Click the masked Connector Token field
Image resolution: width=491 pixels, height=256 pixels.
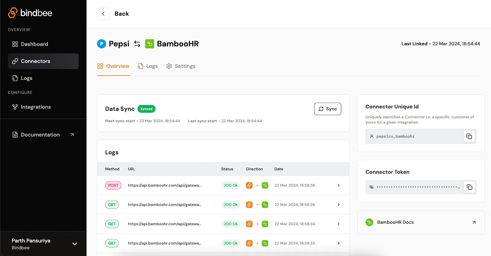421,187
